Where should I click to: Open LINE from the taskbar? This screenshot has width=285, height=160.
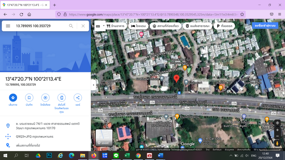coord(116,155)
